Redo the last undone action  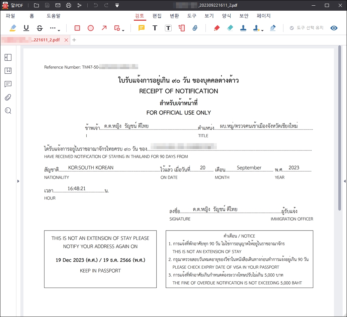[x=106, y=5]
